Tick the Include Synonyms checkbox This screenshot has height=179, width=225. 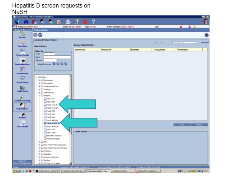pos(36,64)
